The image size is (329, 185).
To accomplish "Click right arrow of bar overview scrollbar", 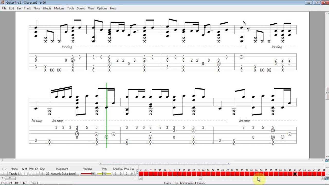I will pyautogui.click(x=323, y=178).
